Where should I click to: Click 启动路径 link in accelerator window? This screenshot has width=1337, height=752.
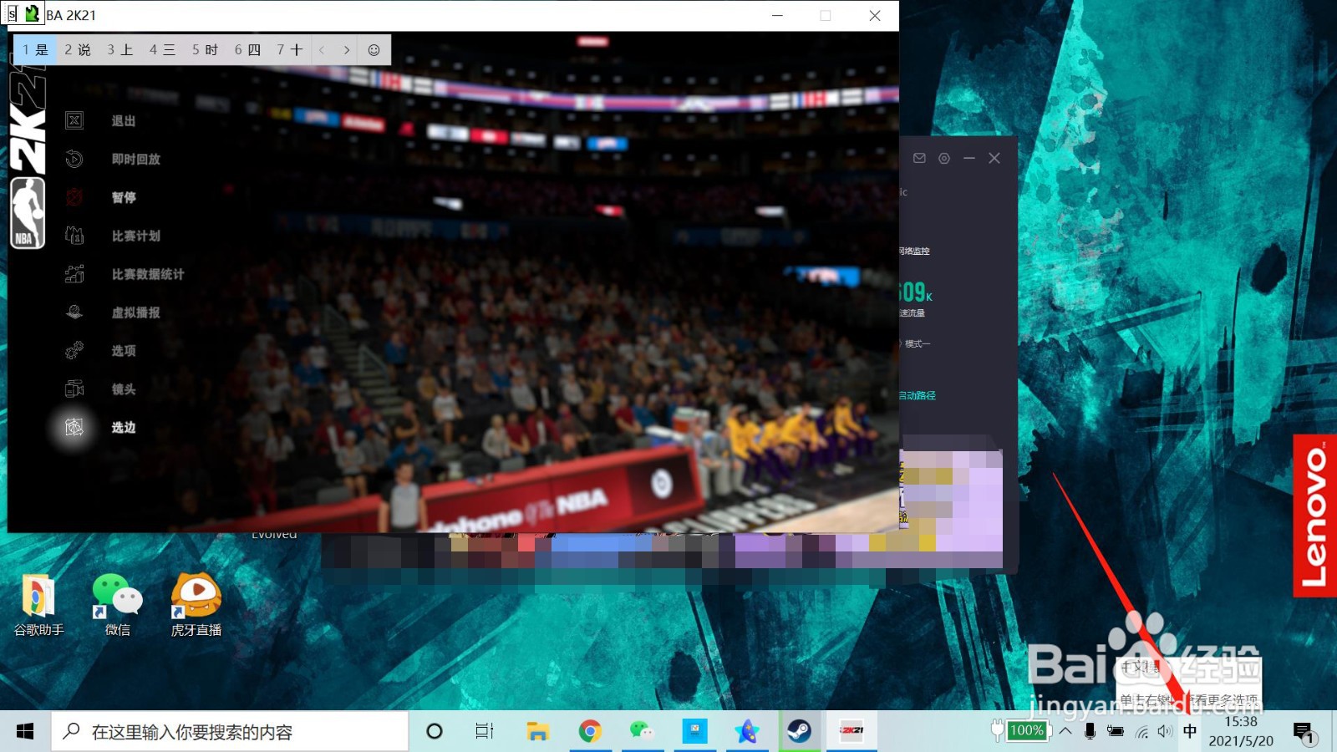pyautogui.click(x=918, y=396)
